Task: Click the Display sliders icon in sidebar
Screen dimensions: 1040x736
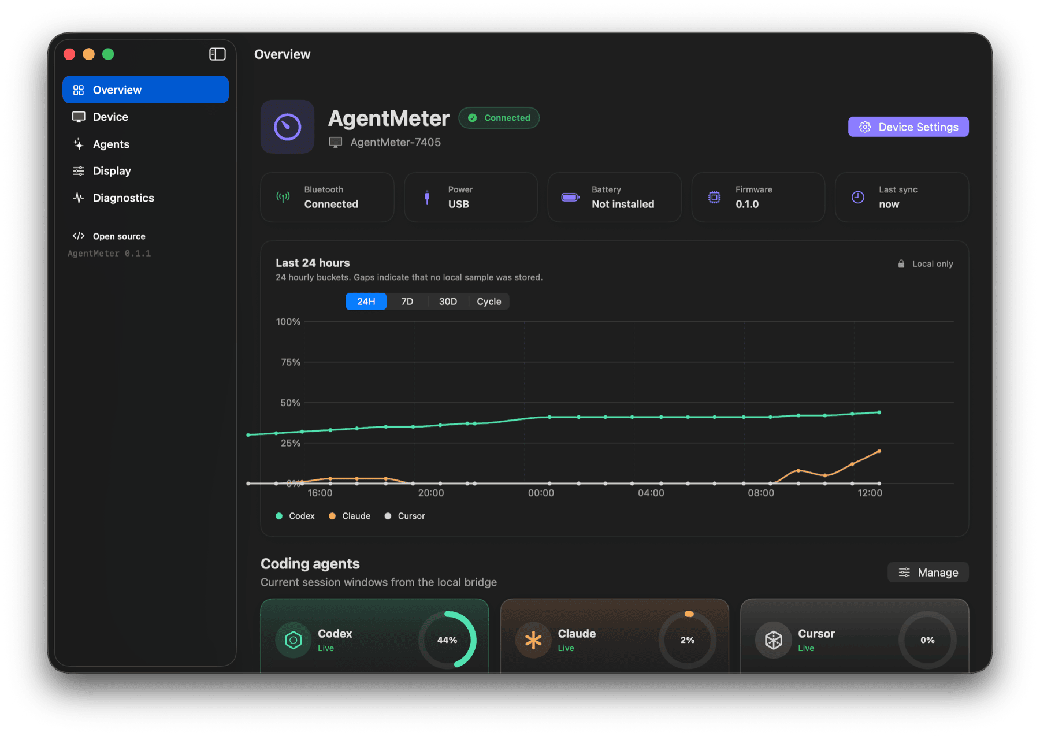Action: tap(79, 171)
